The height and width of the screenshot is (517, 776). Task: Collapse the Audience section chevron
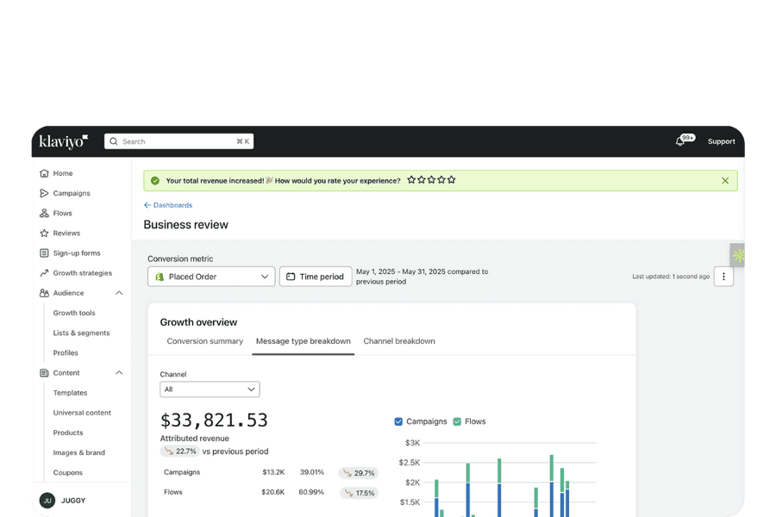click(x=119, y=293)
